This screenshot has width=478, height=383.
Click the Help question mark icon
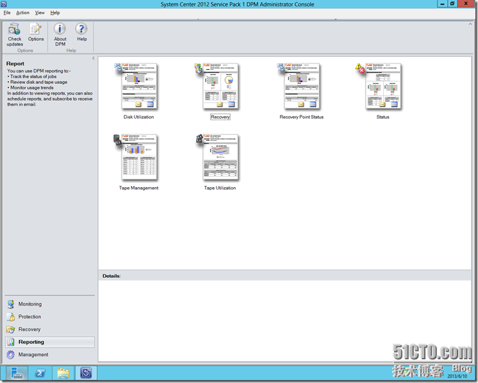tap(81, 29)
